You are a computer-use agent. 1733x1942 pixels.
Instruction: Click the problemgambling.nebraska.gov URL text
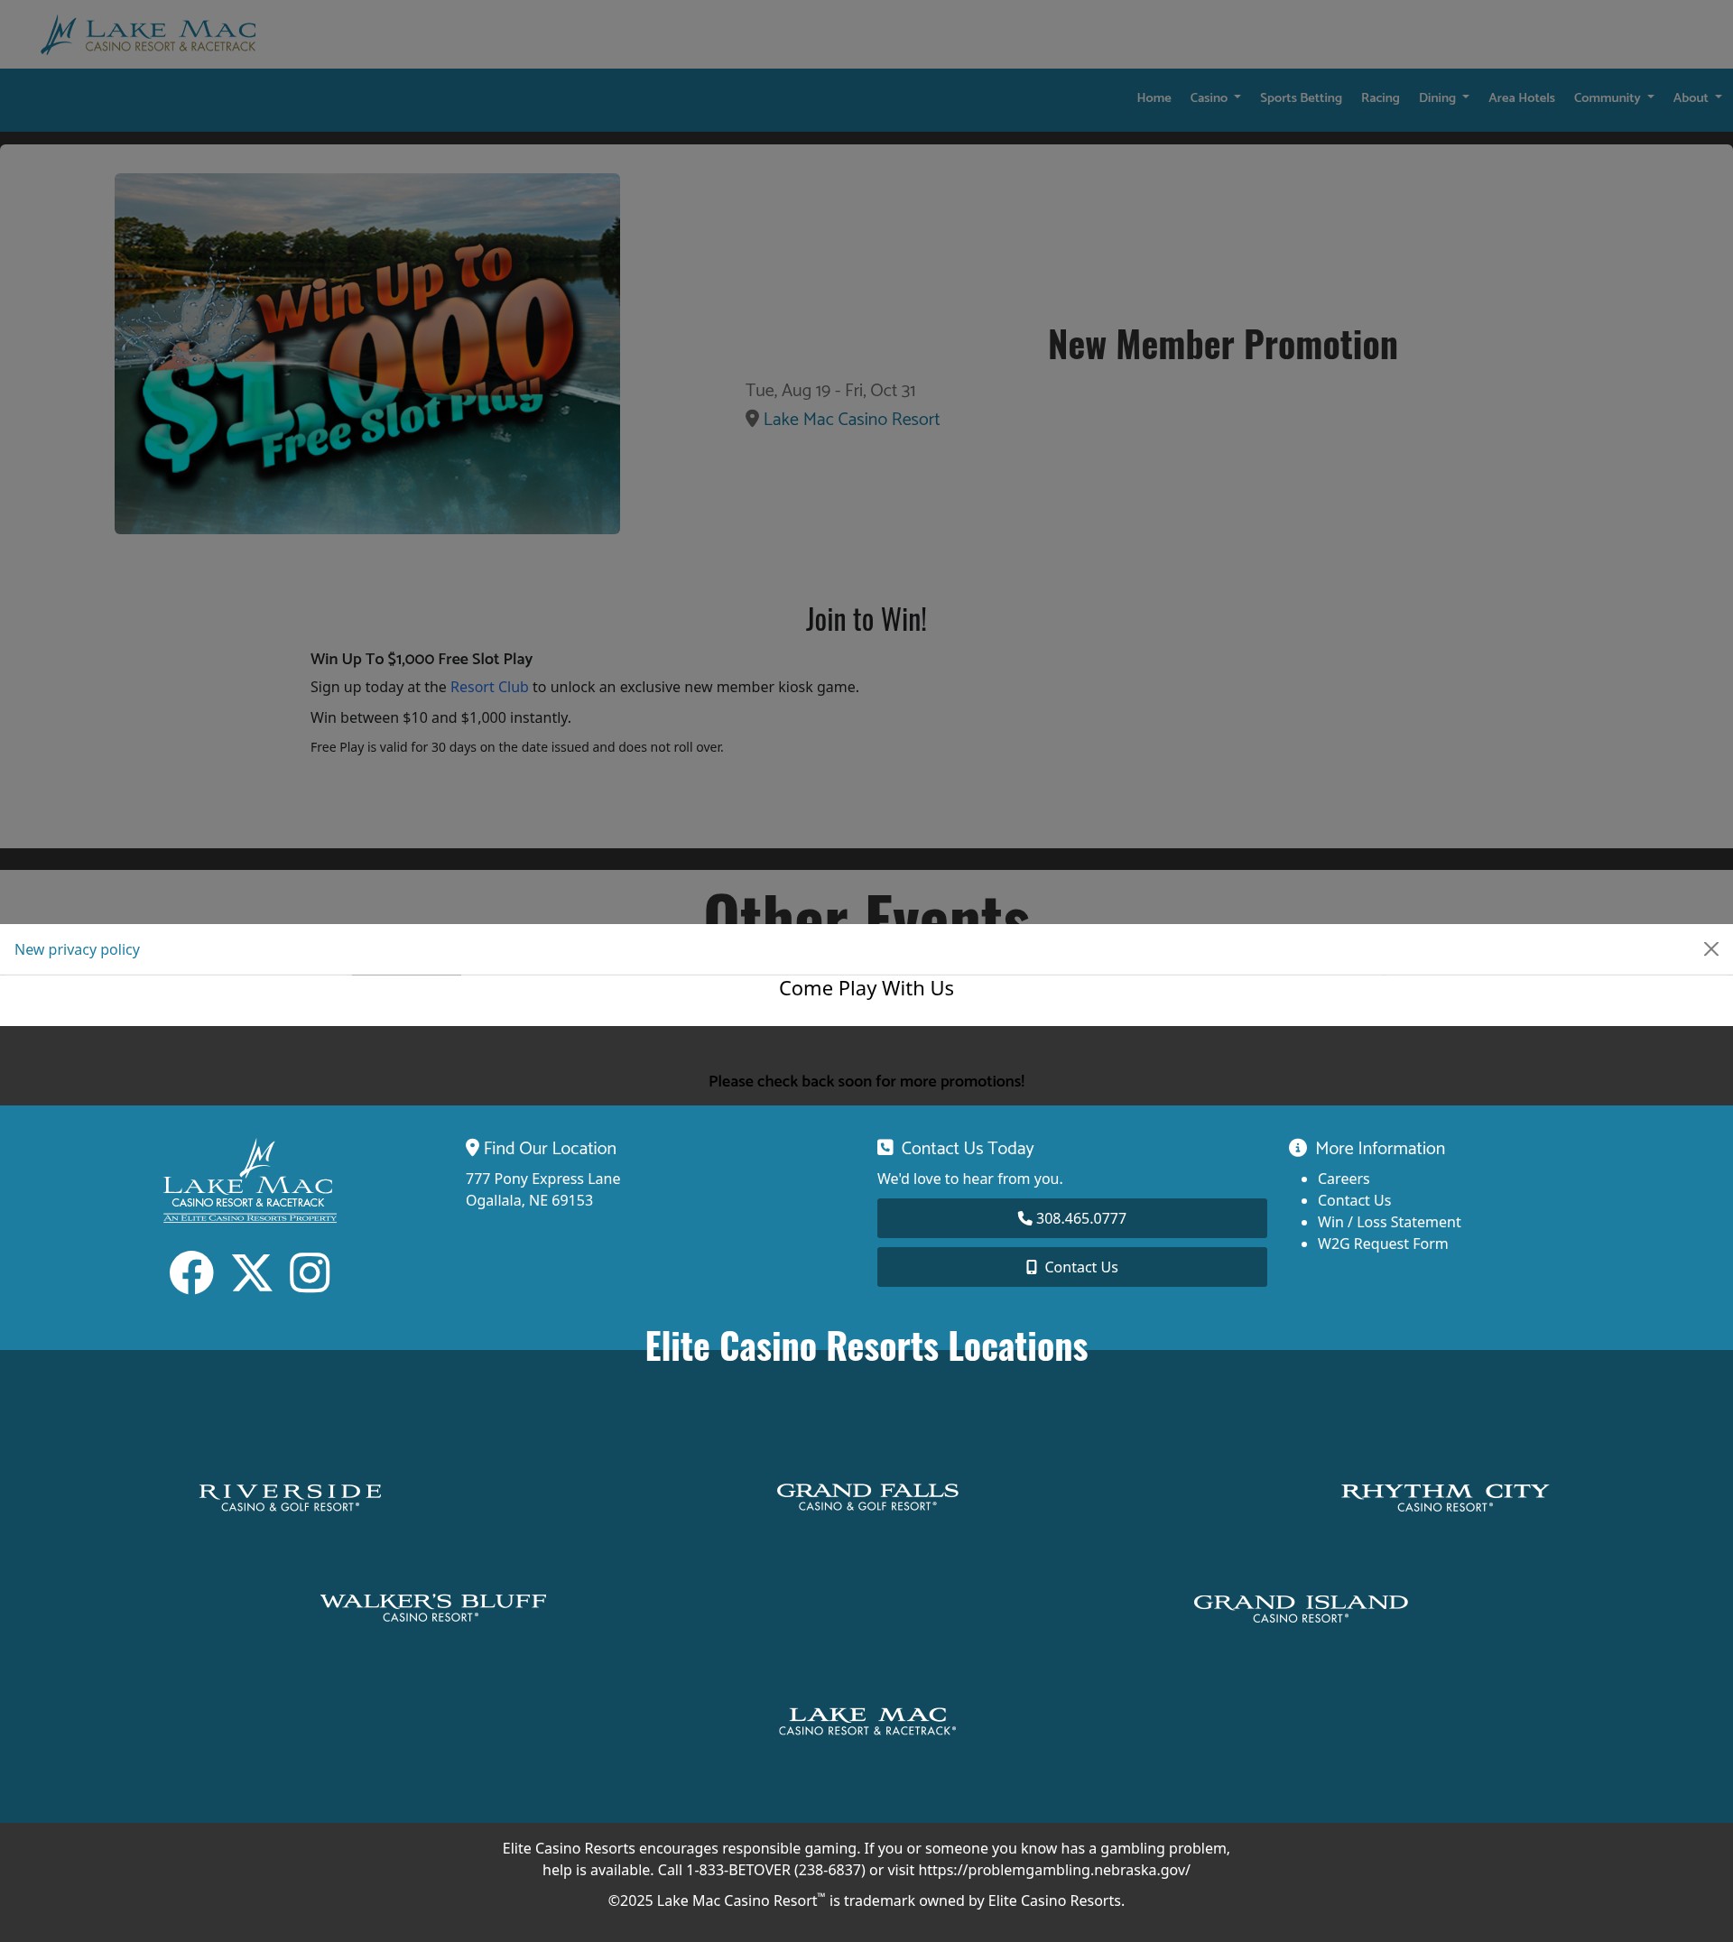pyautogui.click(x=1054, y=1870)
